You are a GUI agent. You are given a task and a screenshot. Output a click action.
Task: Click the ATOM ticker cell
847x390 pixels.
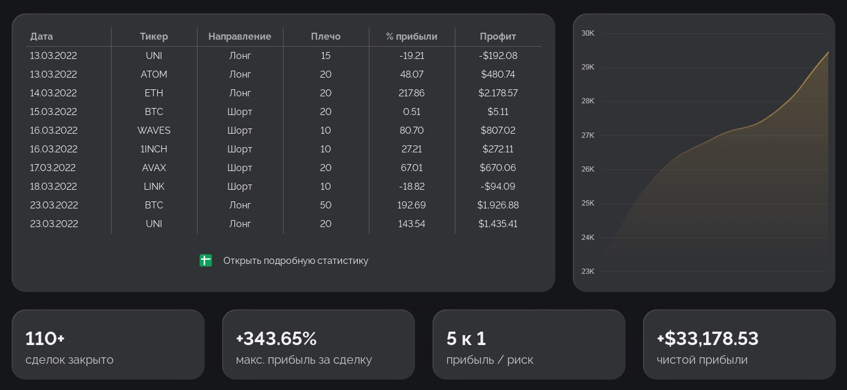(154, 74)
